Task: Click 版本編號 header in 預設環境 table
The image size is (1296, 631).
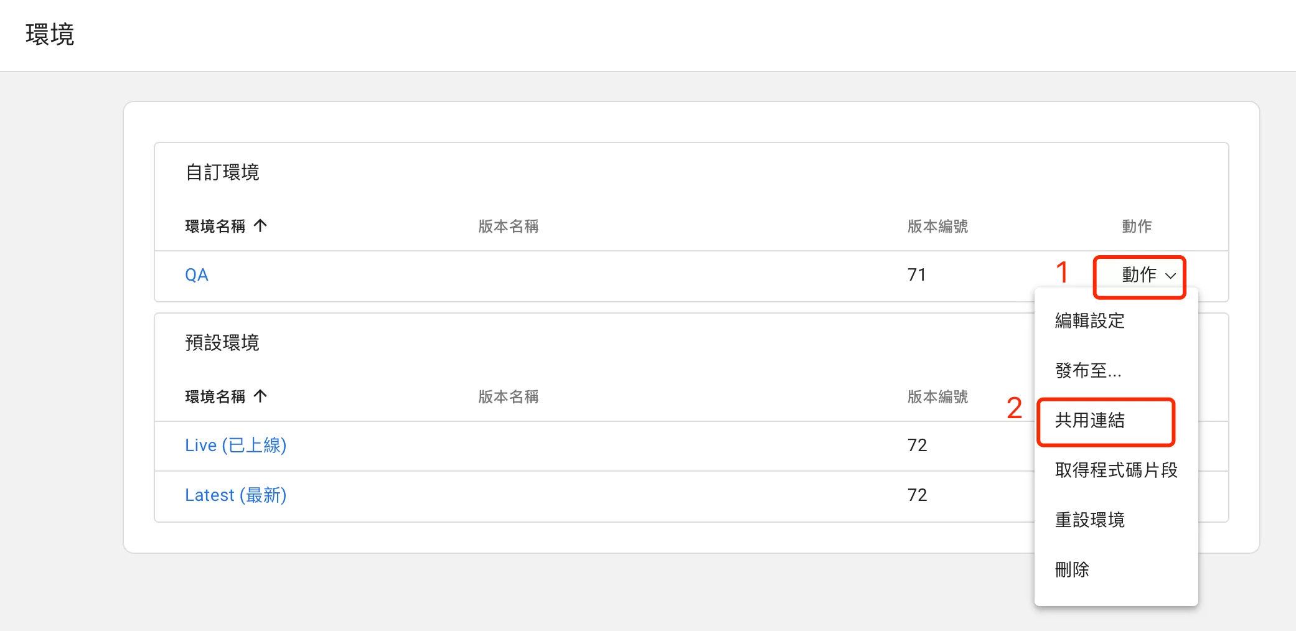Action: 937,397
